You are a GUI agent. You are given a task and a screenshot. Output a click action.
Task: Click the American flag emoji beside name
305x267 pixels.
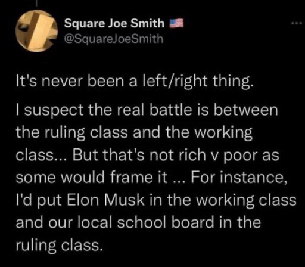(176, 23)
